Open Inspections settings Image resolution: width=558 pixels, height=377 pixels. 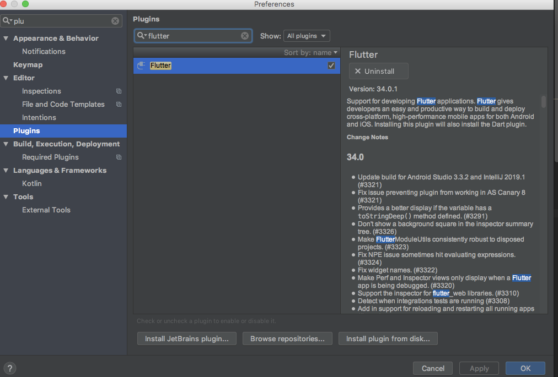tap(41, 91)
